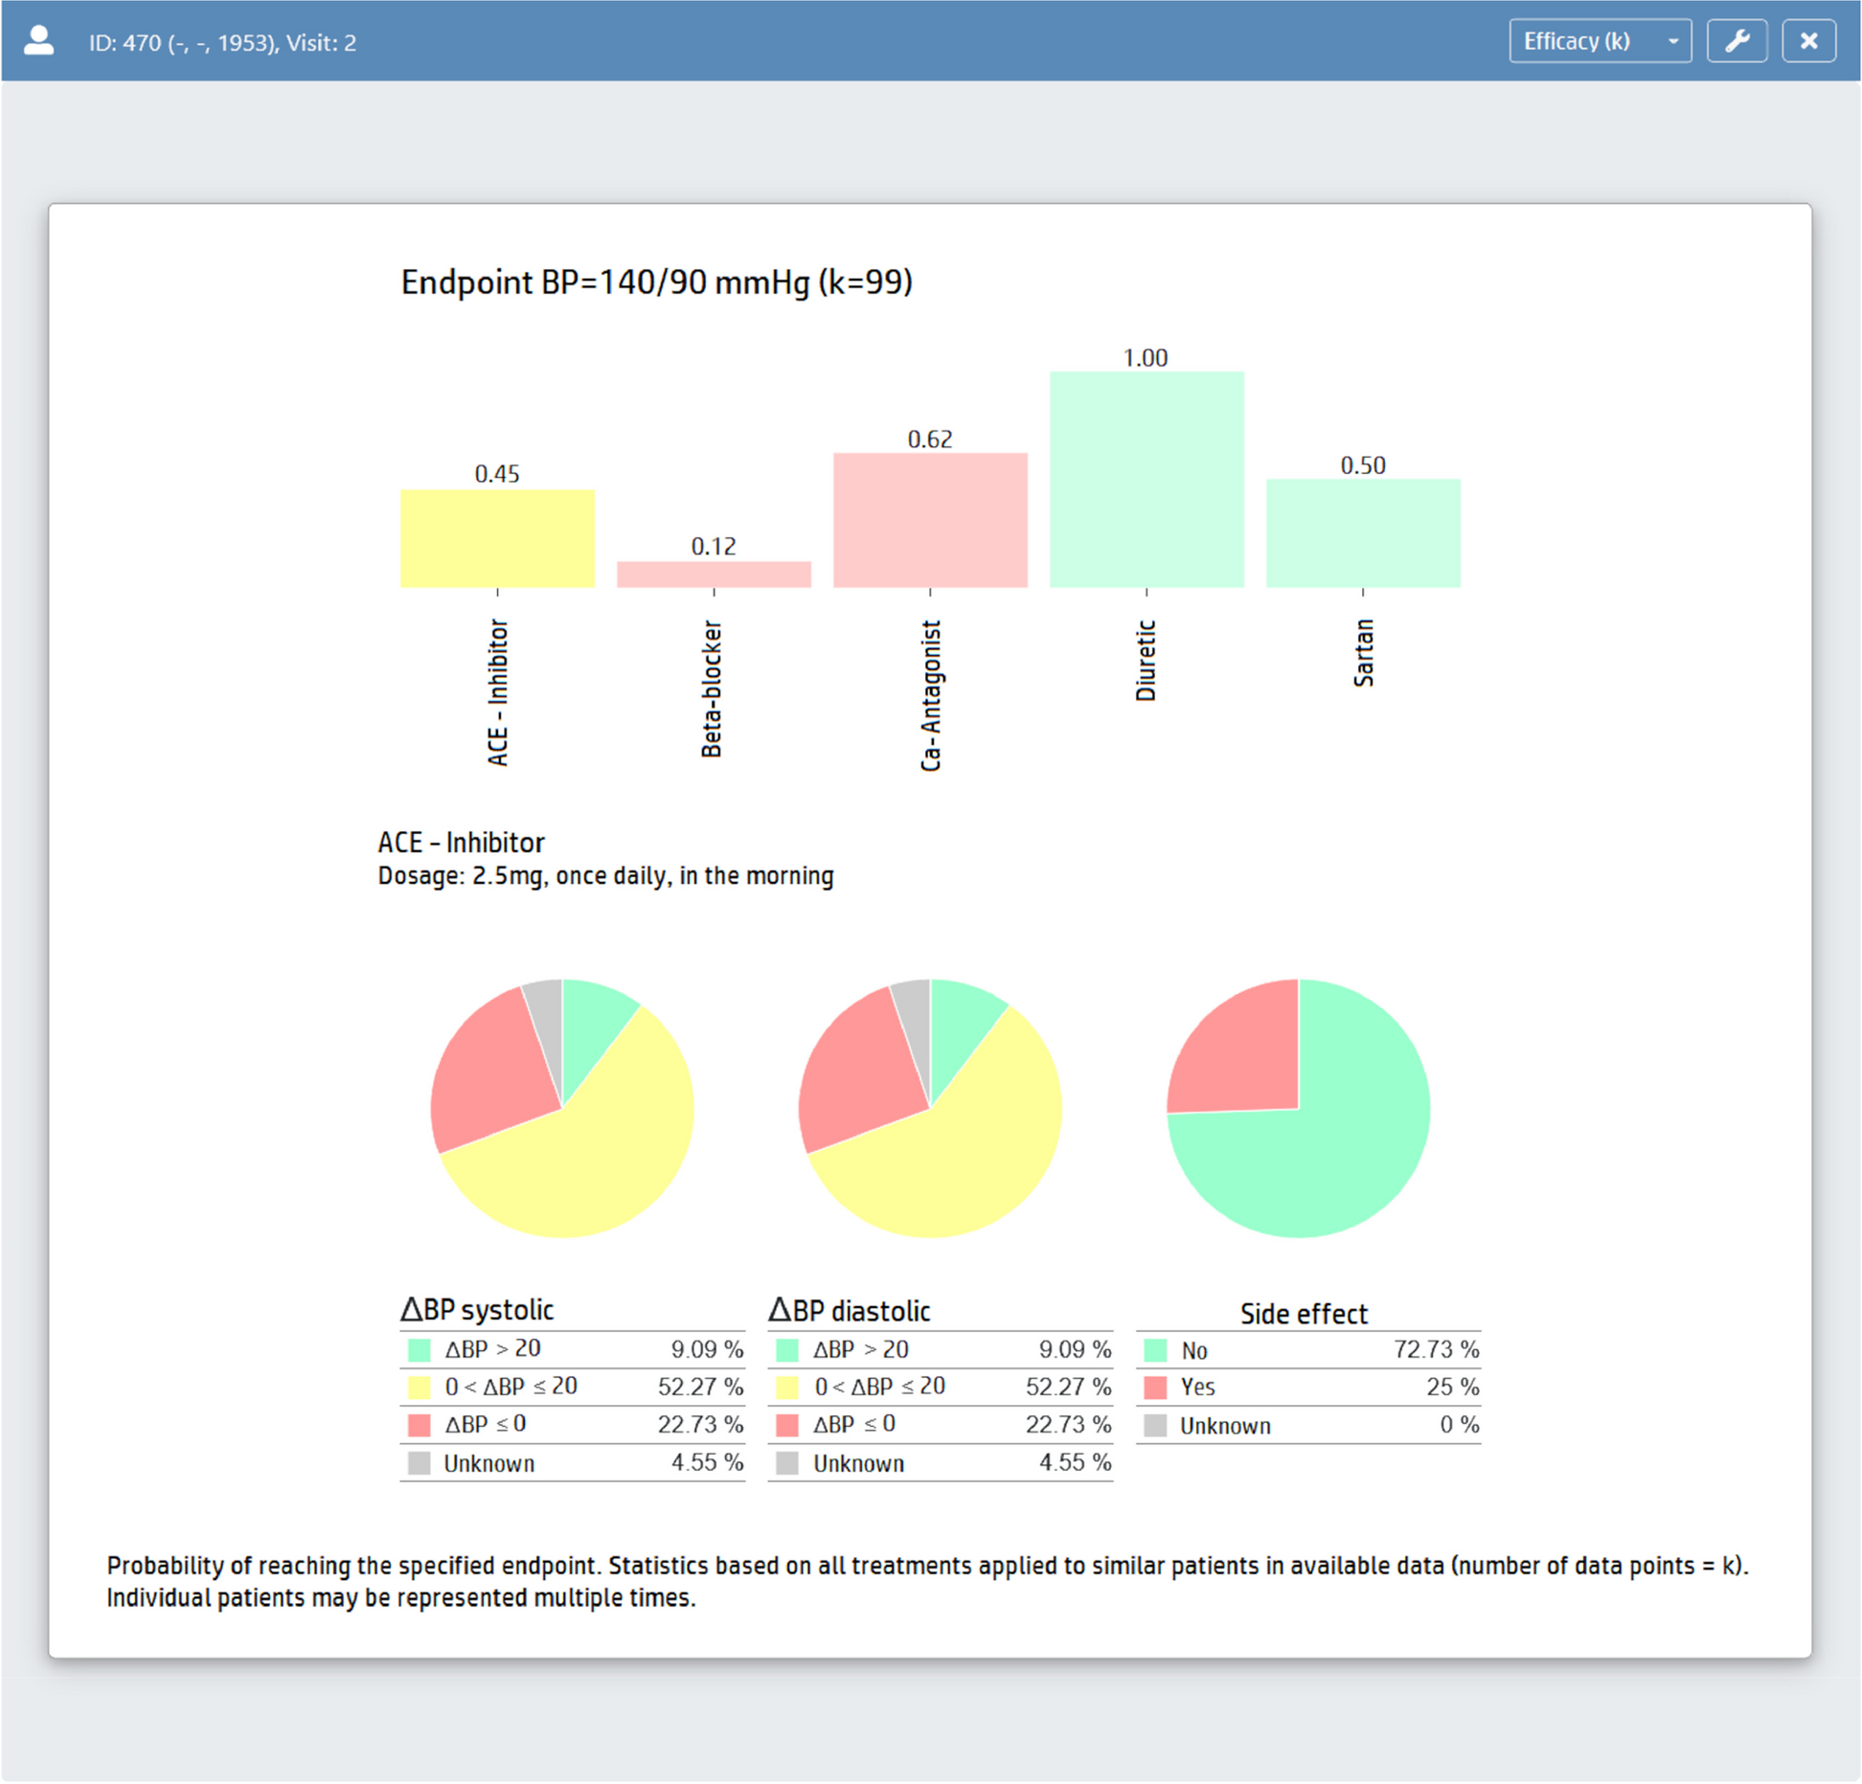Click the 0.12 value above Beta-blocker bar

pyautogui.click(x=713, y=546)
